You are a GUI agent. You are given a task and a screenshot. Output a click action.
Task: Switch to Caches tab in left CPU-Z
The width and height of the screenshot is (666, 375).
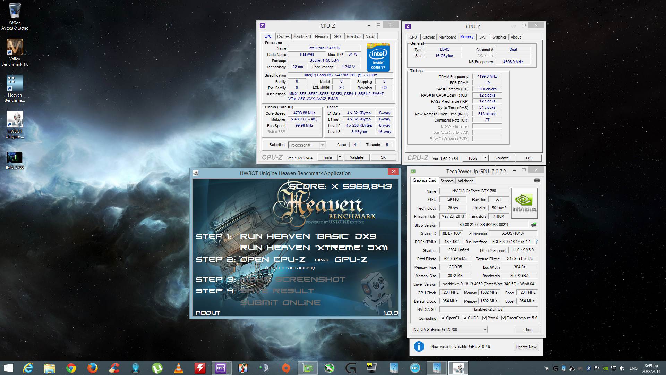coord(283,36)
